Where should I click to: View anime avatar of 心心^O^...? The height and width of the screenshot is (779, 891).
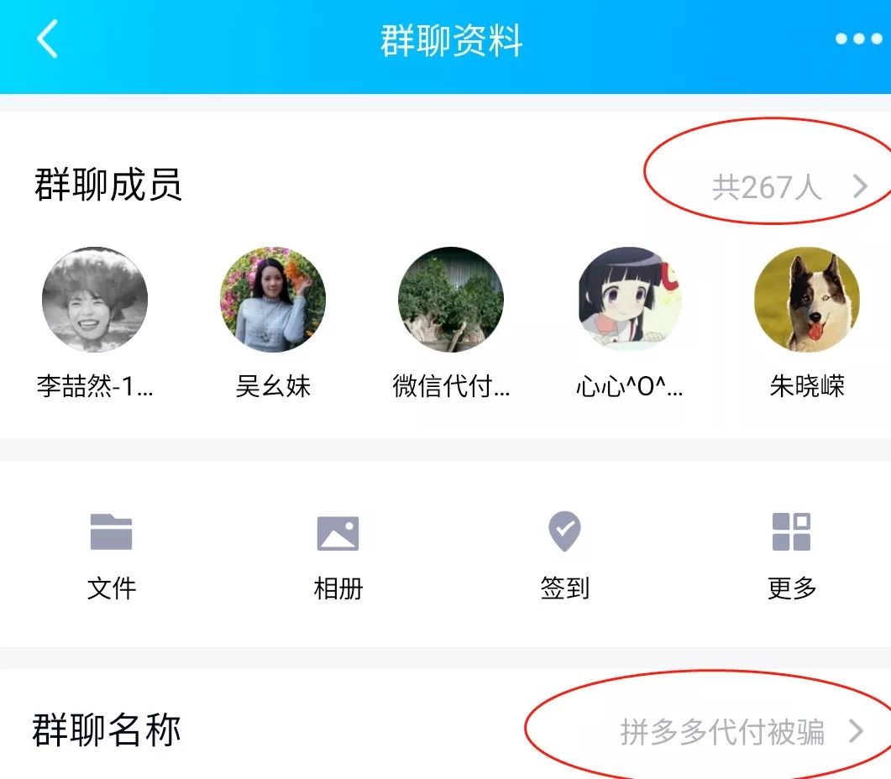pos(629,300)
